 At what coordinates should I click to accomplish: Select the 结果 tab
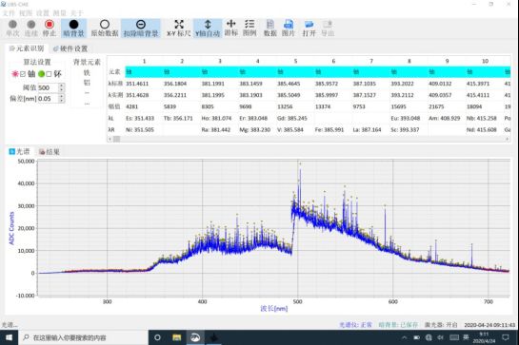pyautogui.click(x=50, y=152)
